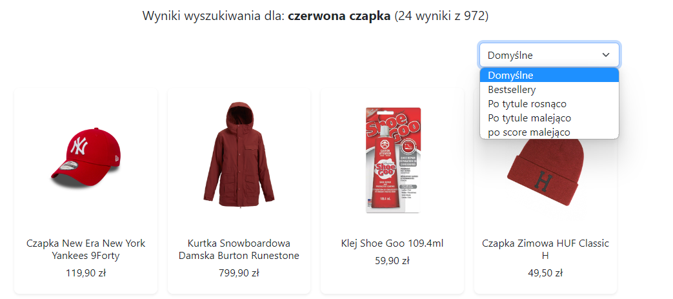Screen dimensions: 673x299
Task: Click the search results heading text
Action: [316, 16]
